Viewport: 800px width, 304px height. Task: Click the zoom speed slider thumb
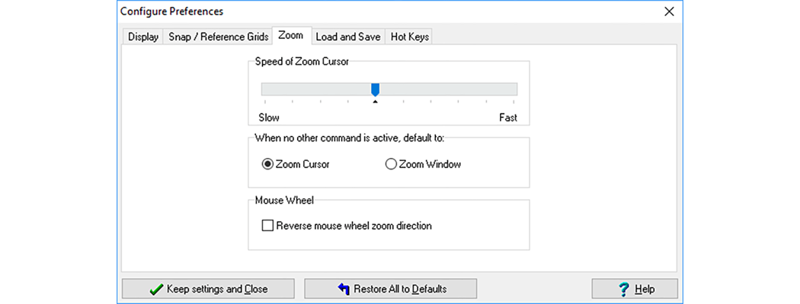pos(375,90)
